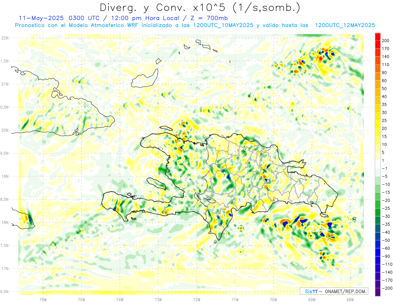
Task: Click the positive '110' colorbar value
Action: pos(386,65)
